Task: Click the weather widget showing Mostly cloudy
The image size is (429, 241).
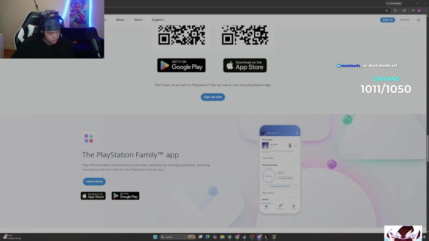Action: 12,237
